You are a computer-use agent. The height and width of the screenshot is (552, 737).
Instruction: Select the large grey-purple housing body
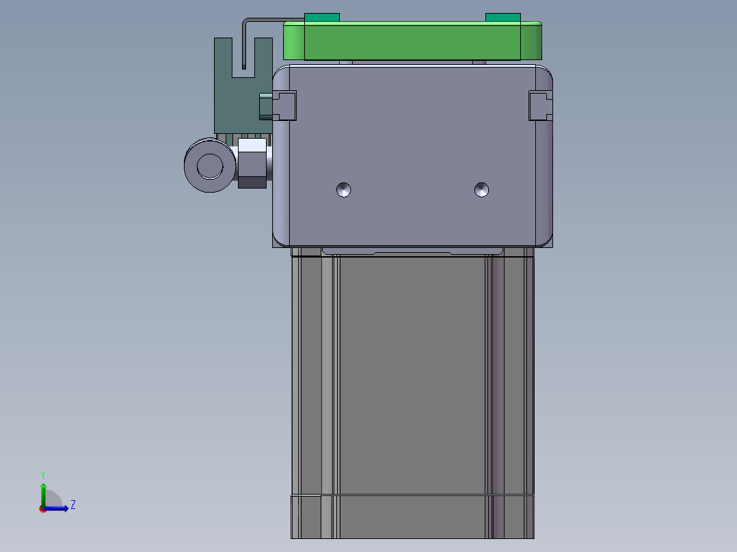point(412,156)
